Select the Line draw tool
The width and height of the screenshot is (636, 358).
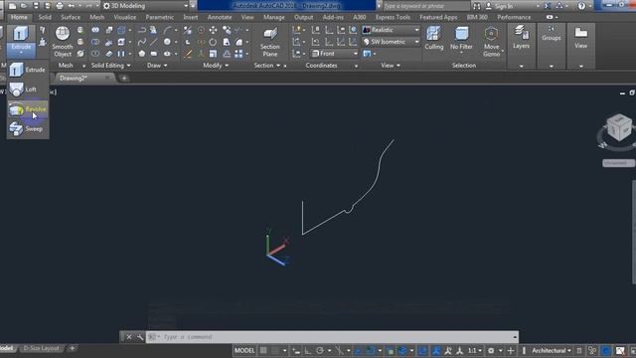point(154,42)
